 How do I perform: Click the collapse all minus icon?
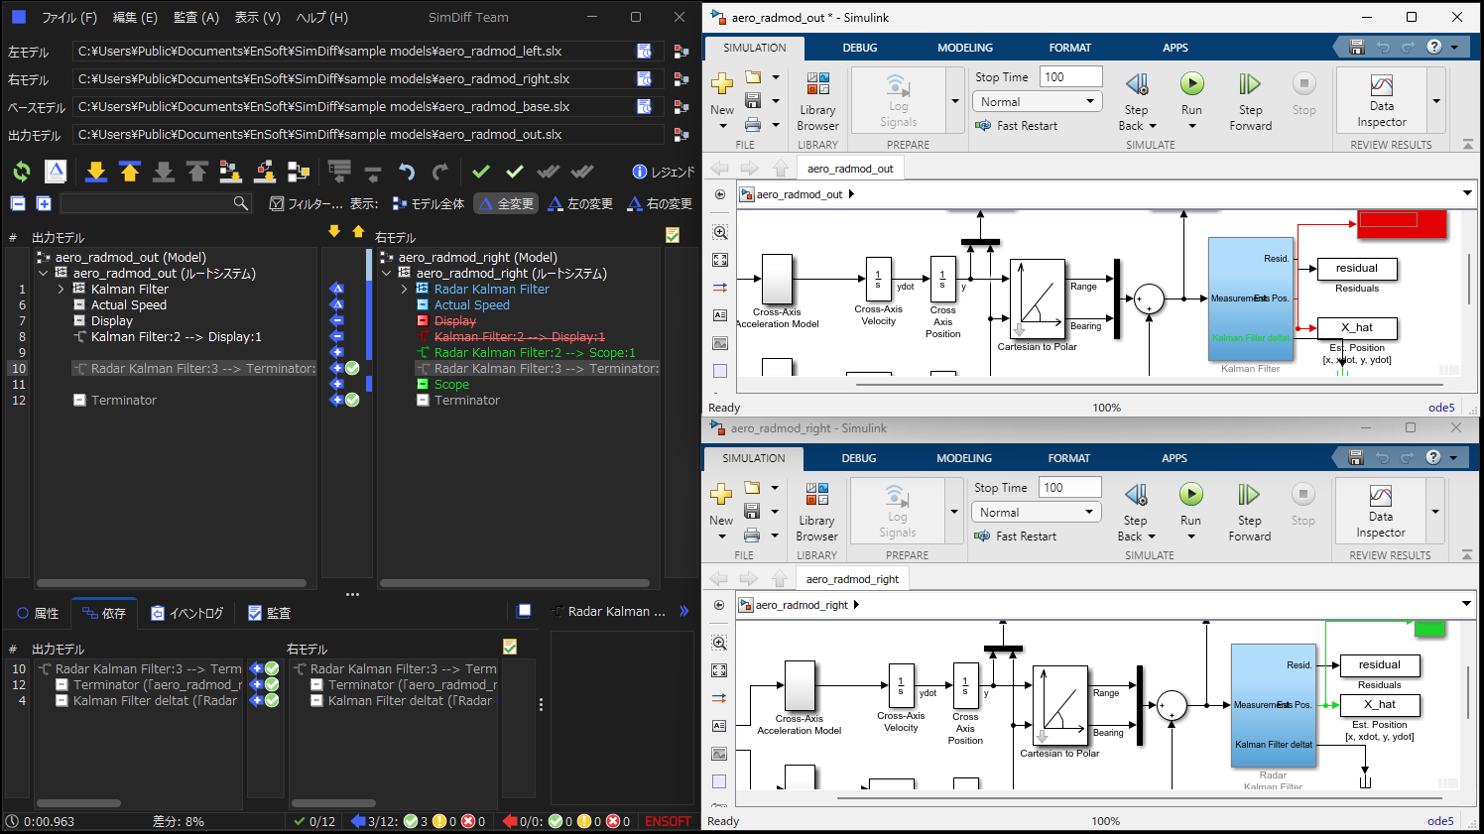coord(18,203)
